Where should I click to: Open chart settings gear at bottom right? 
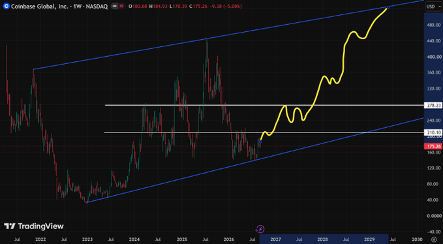coord(434,239)
